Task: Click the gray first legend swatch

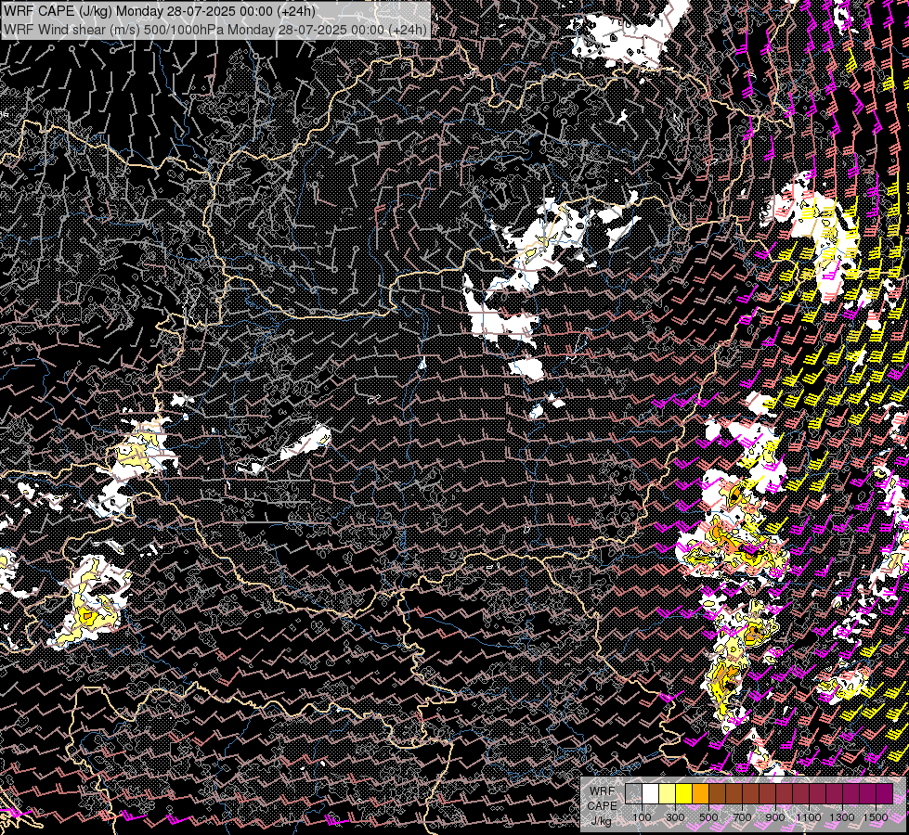Action: tap(633, 793)
